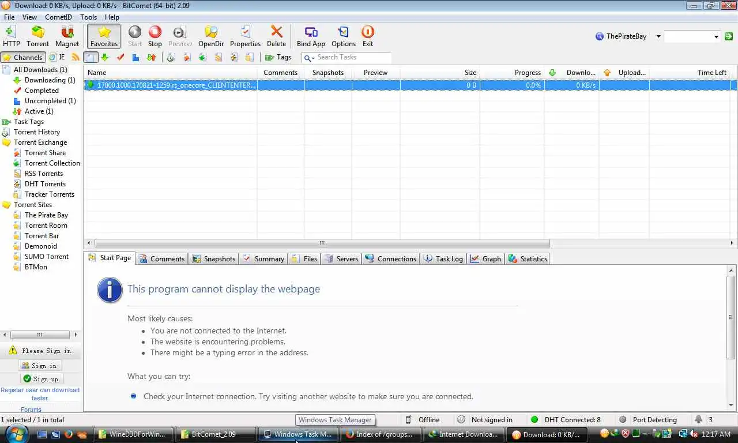Click the green down-arrow downloading filter icon
The image size is (738, 443).
click(105, 57)
